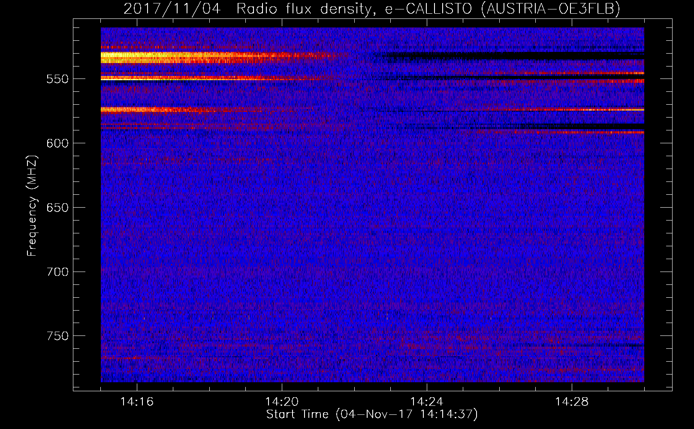Click the '750' frequency tick label

coord(57,336)
